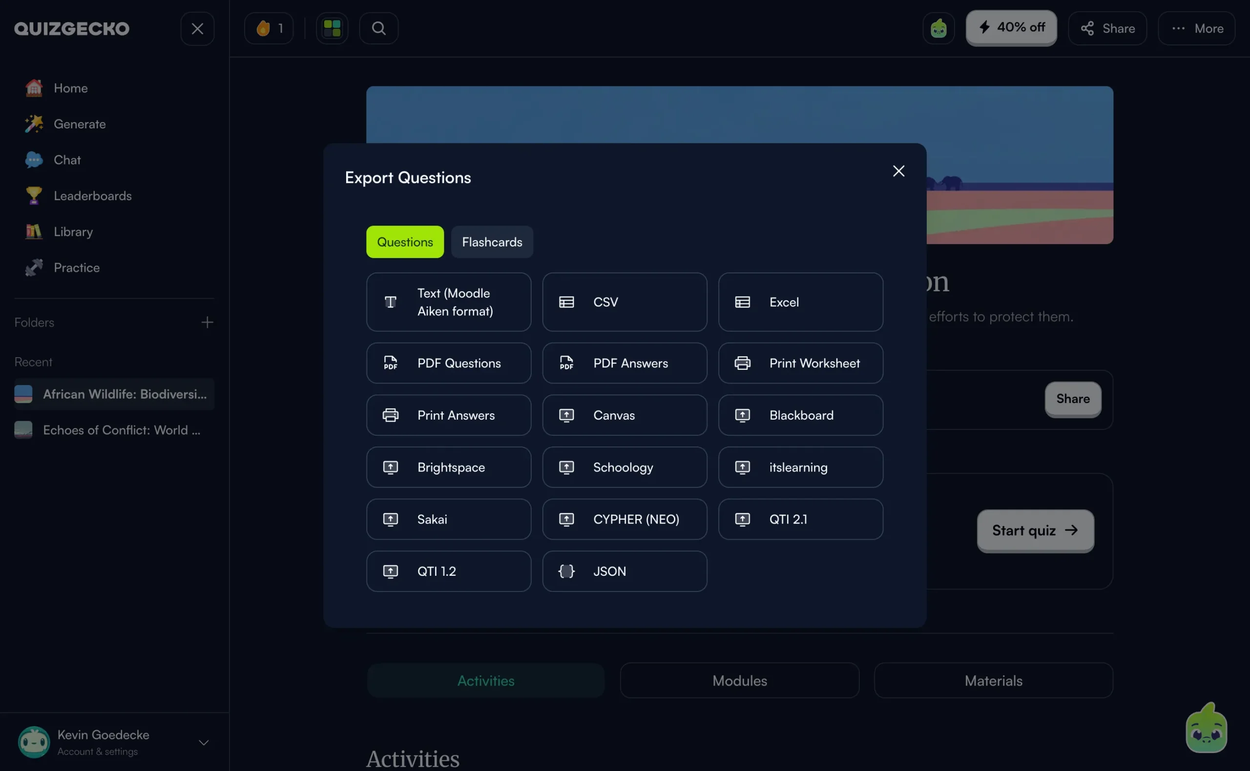Export as QTI 1.2
The height and width of the screenshot is (771, 1250).
pyautogui.click(x=448, y=571)
